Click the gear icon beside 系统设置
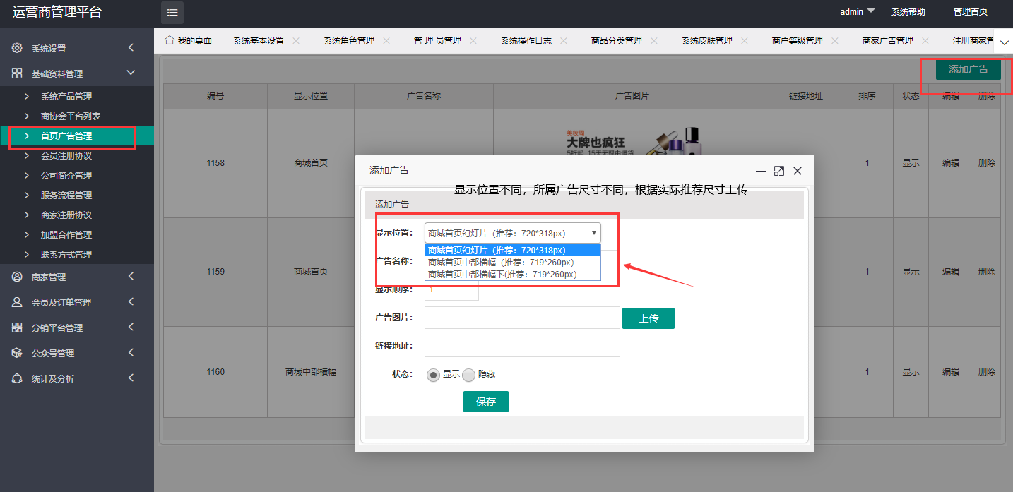 (18, 48)
